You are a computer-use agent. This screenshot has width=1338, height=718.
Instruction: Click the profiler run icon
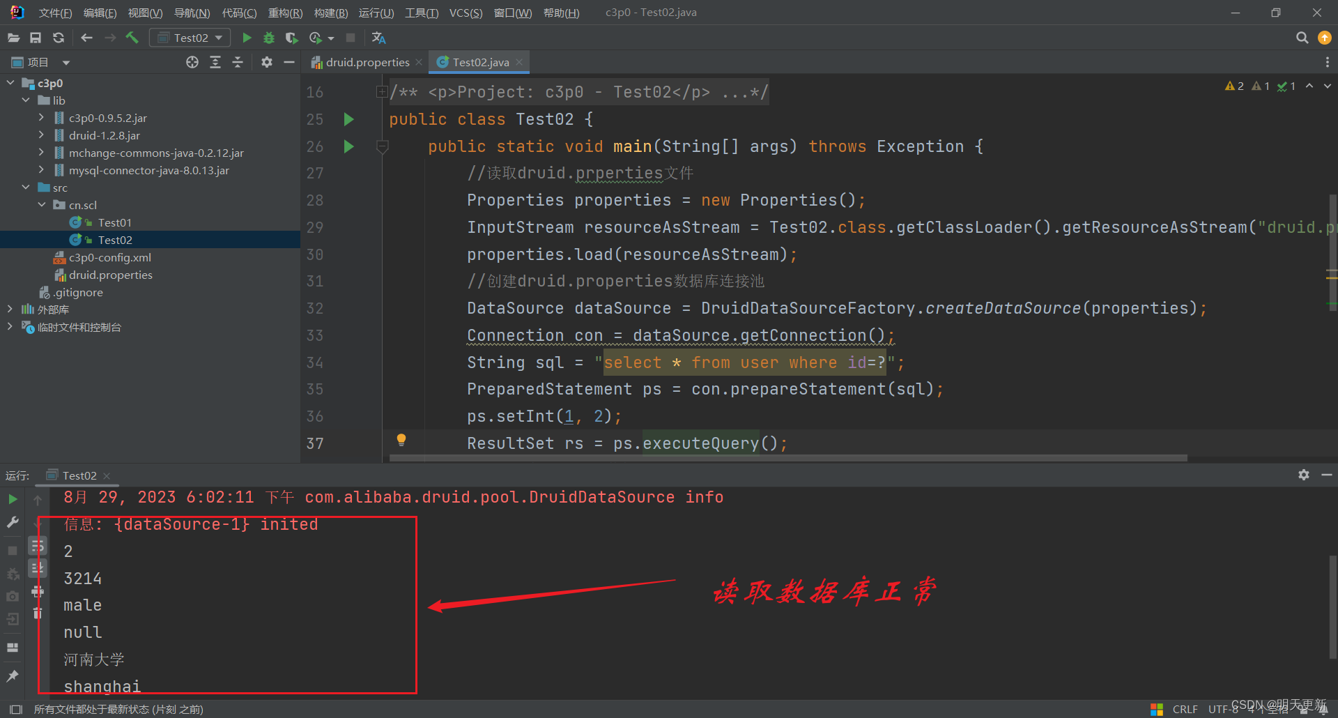[x=316, y=38]
